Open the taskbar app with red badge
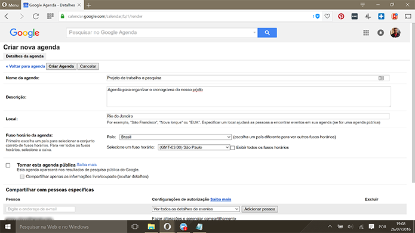415x233 pixels. (x=183, y=226)
